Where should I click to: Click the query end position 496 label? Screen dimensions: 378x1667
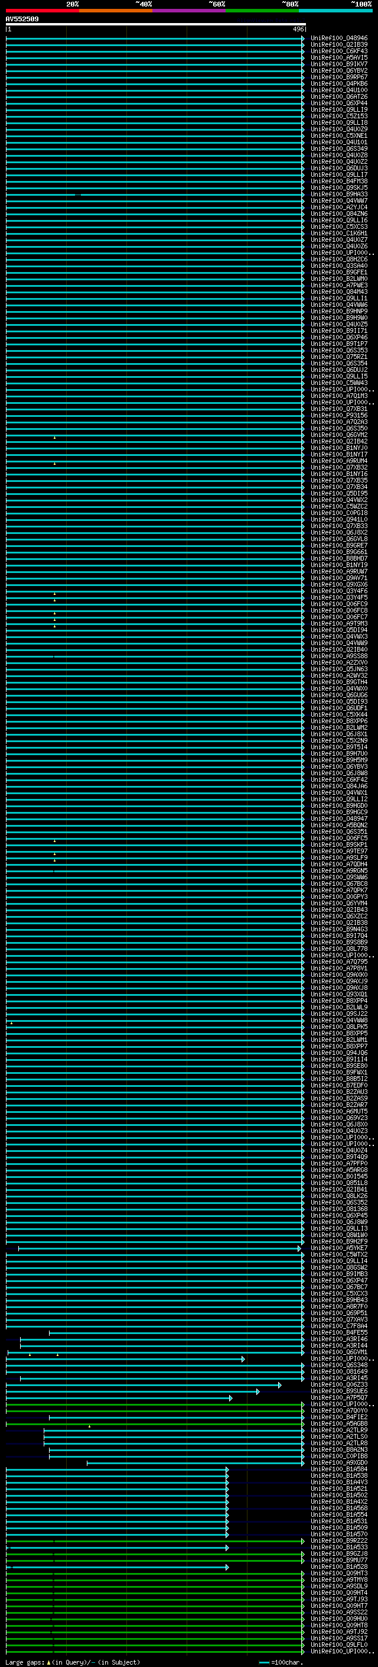point(298,29)
